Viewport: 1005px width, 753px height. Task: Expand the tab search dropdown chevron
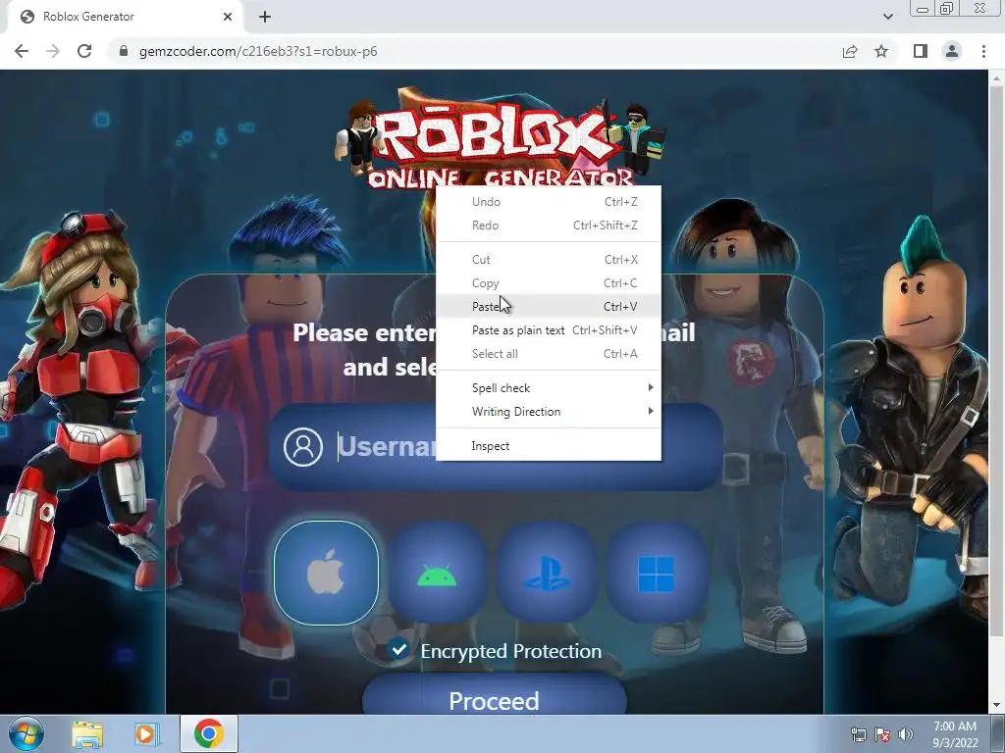coord(887,17)
